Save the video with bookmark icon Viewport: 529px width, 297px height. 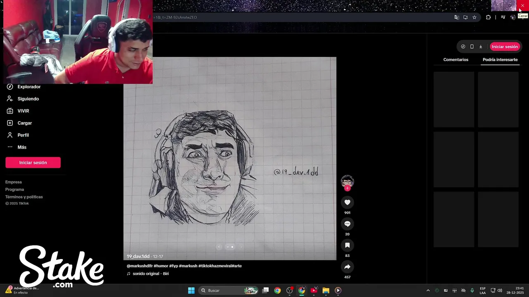347,245
